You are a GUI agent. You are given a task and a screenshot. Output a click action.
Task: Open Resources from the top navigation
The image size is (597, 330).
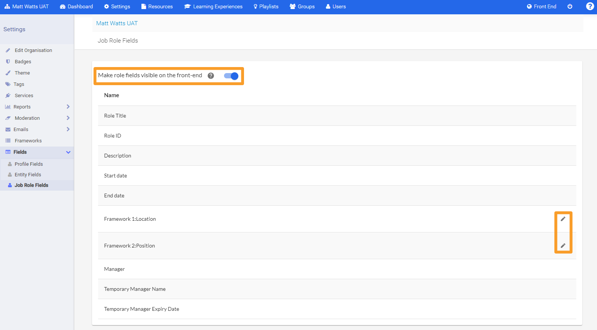[157, 6]
